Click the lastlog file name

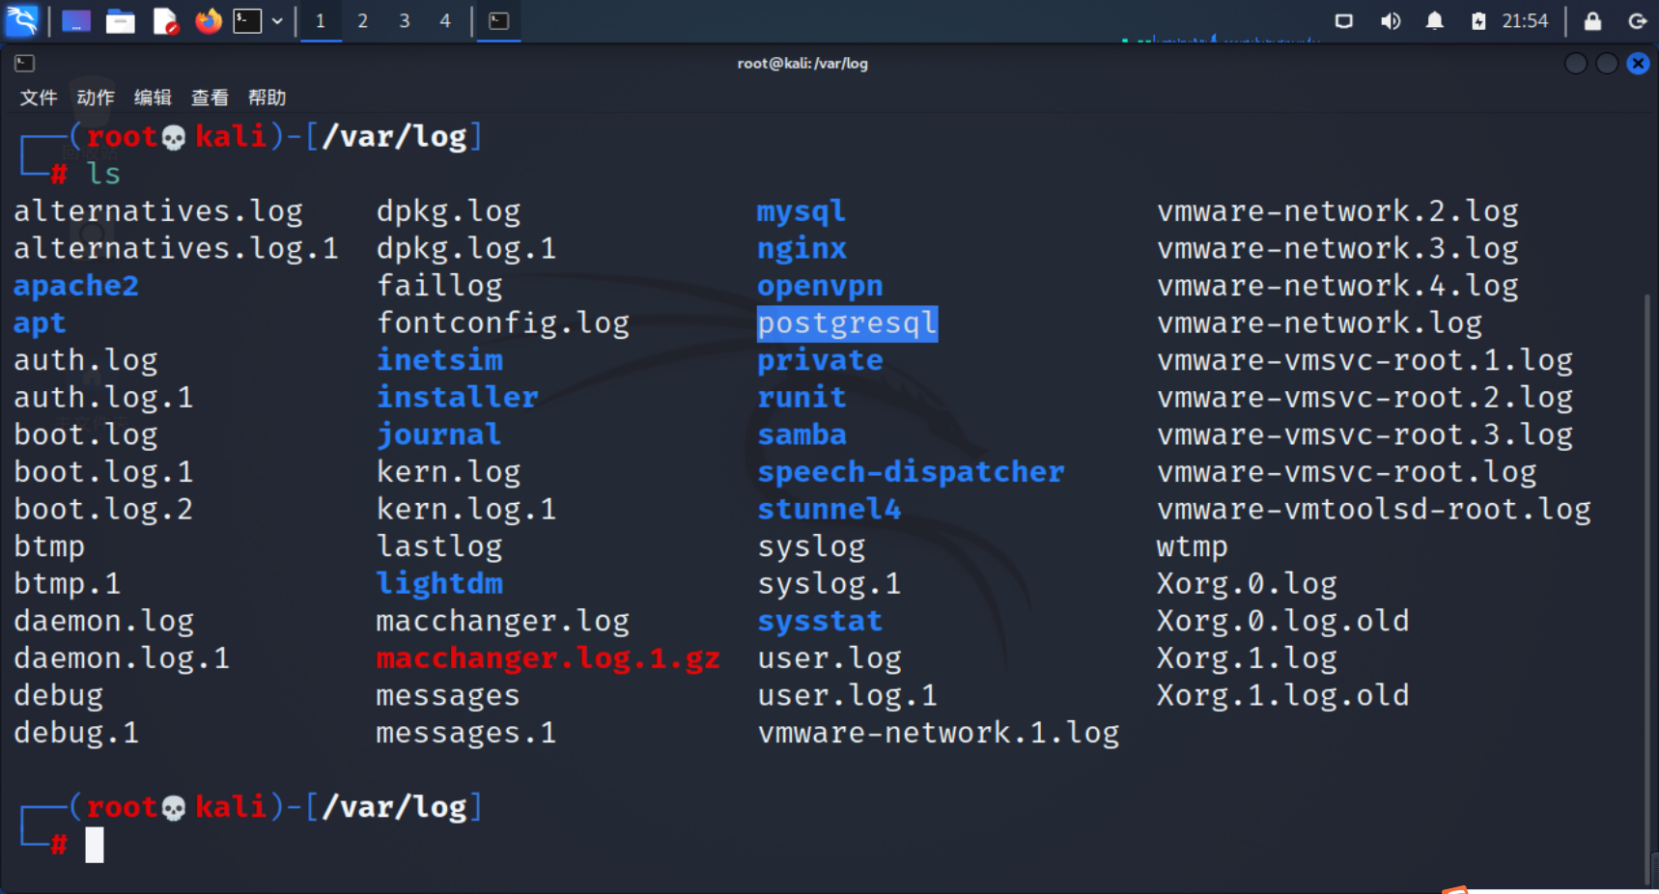439,546
